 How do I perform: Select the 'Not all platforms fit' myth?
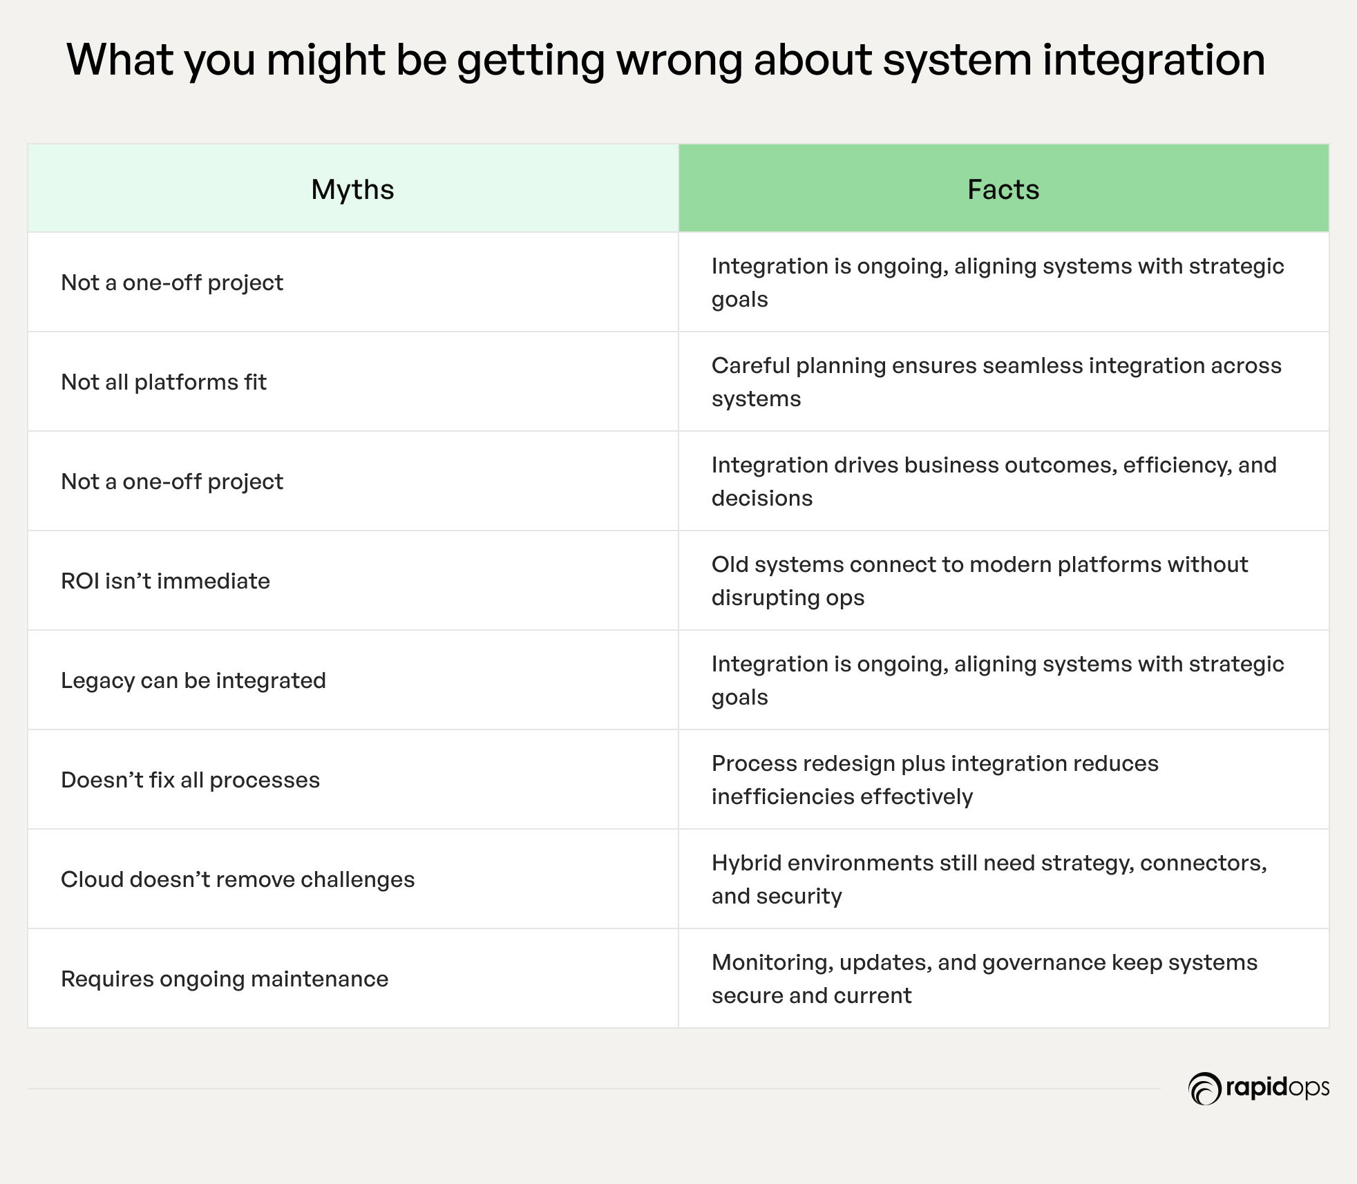(164, 382)
